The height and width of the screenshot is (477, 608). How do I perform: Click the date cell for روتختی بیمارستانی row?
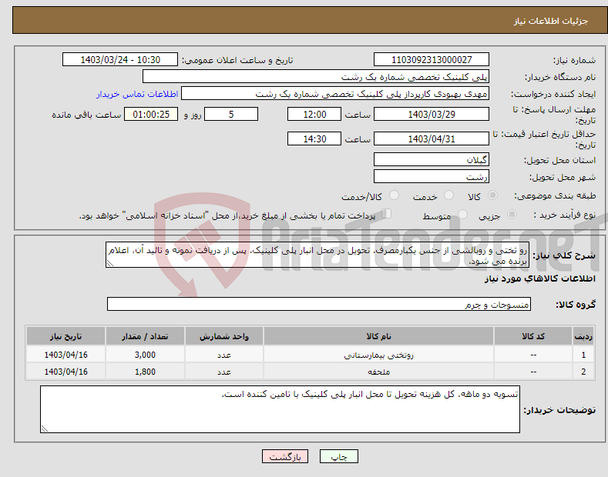coord(66,355)
